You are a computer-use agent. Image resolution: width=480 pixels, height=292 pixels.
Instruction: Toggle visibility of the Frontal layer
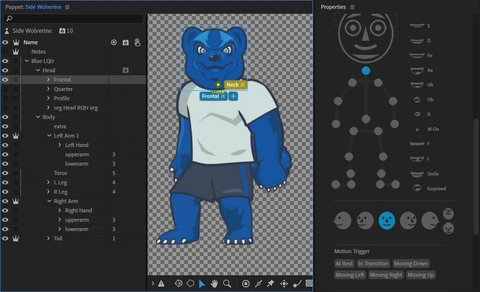click(x=5, y=80)
